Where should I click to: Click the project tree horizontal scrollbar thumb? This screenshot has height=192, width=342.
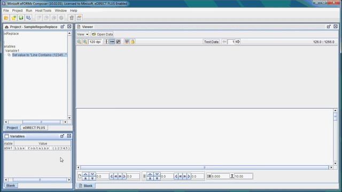point(41,122)
